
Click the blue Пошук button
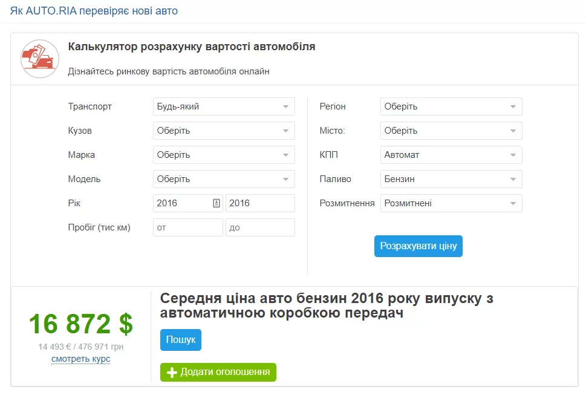[180, 340]
